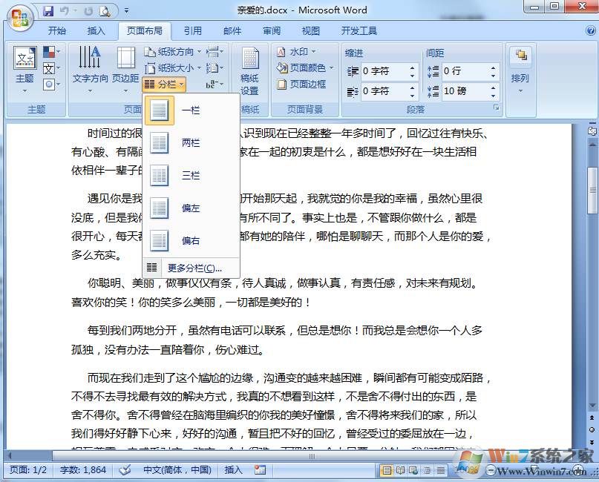Open the 纸张大小 paper size dropdown
The height and width of the screenshot is (482, 599).
click(x=173, y=68)
